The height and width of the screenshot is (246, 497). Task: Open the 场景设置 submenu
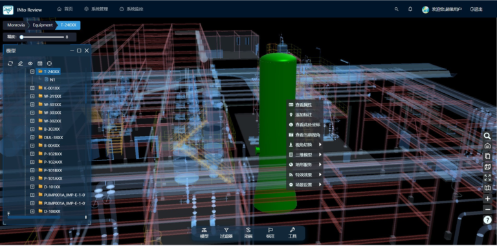click(305, 184)
